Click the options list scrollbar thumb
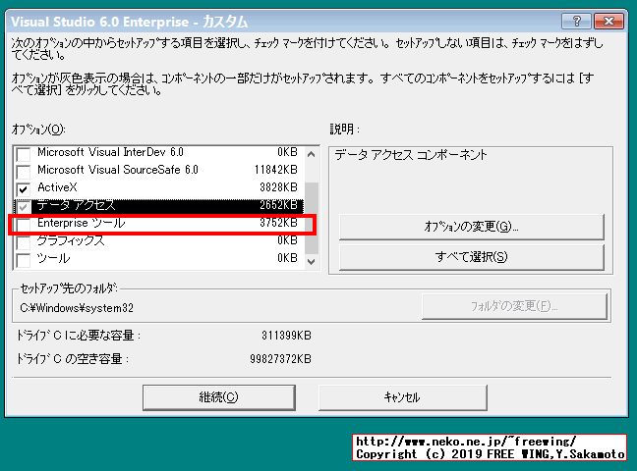Image resolution: width=637 pixels, height=471 pixels. pyautogui.click(x=312, y=218)
